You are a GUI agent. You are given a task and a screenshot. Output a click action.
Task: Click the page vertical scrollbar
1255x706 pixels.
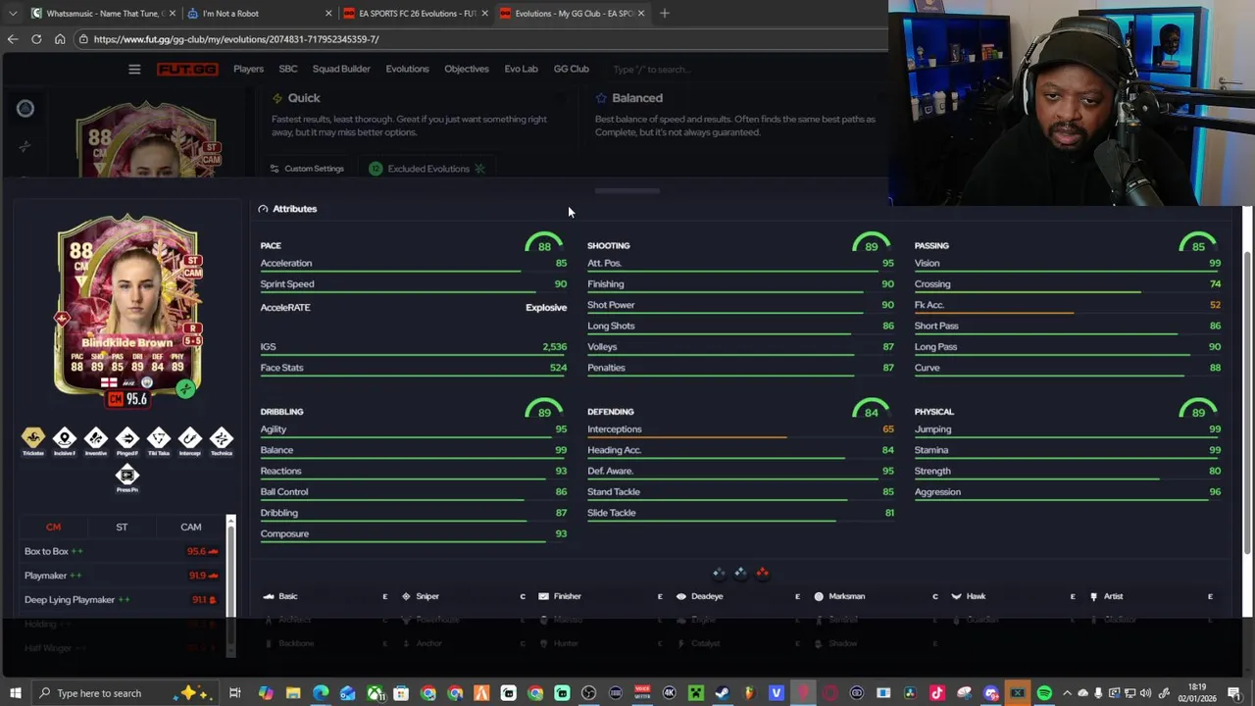1247,402
